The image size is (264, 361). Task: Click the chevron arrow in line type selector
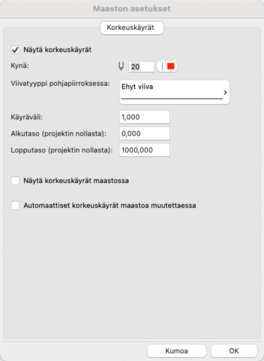point(225,93)
